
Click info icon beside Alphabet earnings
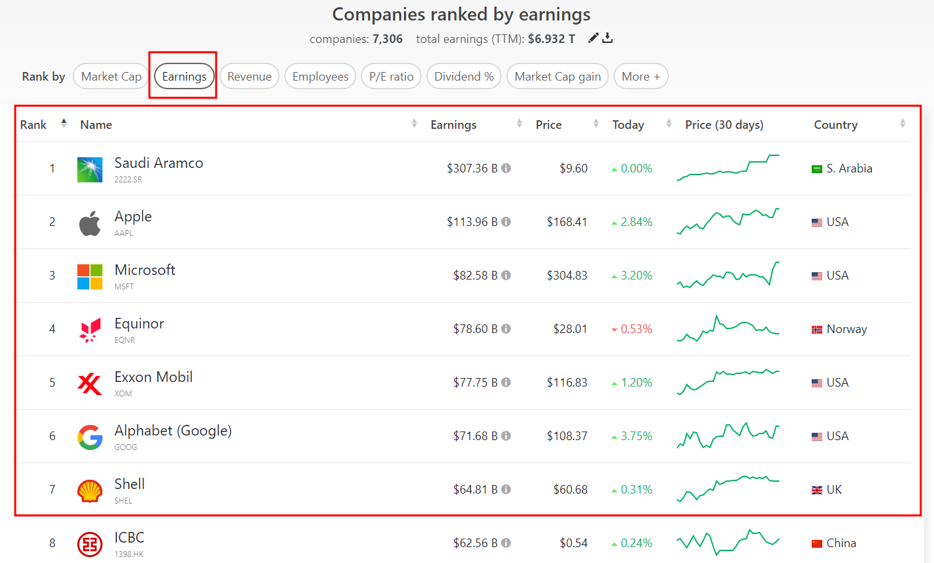coord(506,436)
